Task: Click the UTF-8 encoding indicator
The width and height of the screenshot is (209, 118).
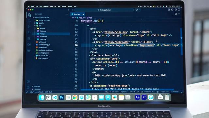Action: 133,92
